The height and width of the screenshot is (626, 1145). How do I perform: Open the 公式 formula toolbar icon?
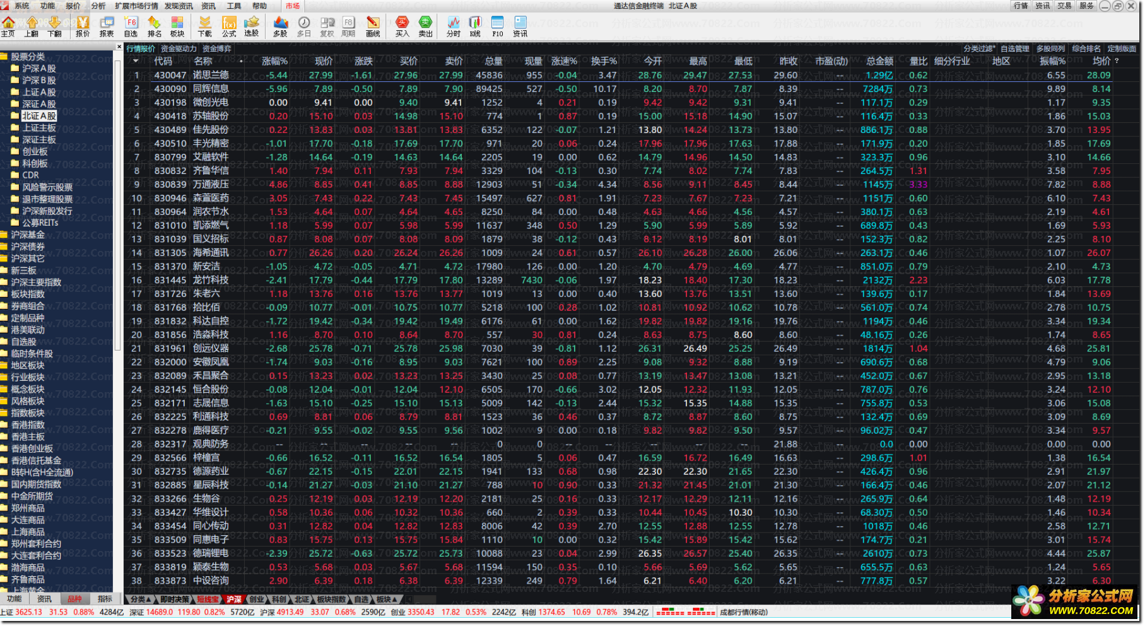229,26
